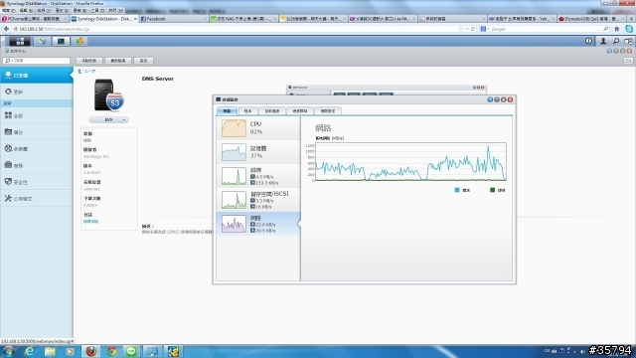Click the Firefox back navigation arrow
The width and height of the screenshot is (636, 358).
[6, 29]
